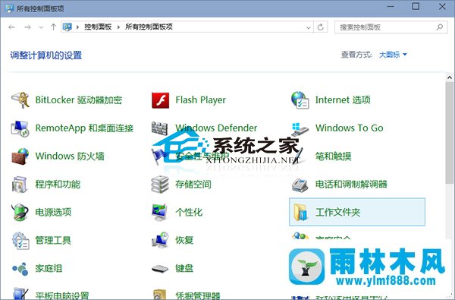Open the 电源选项 battery icon
This screenshot has width=455, height=300.
click(x=20, y=212)
